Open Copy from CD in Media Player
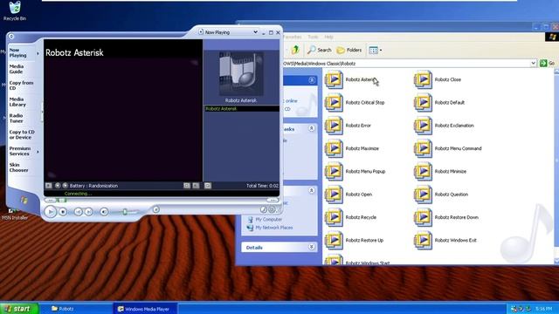This screenshot has width=559, height=314. (21, 85)
